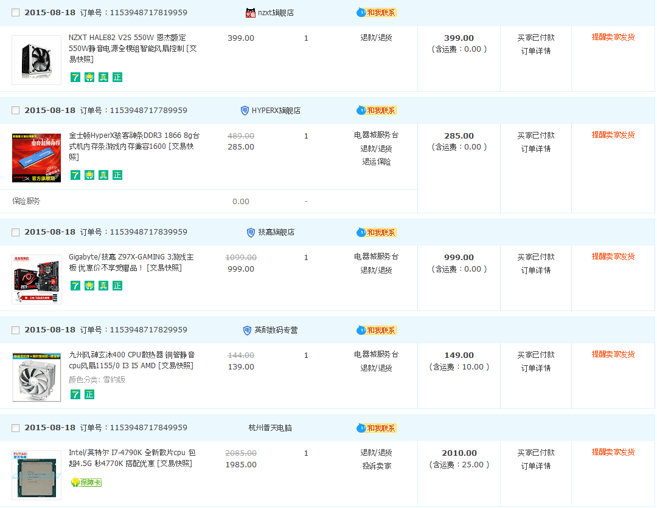View 订单详情 for the 285.00 HyperX order

(x=536, y=149)
